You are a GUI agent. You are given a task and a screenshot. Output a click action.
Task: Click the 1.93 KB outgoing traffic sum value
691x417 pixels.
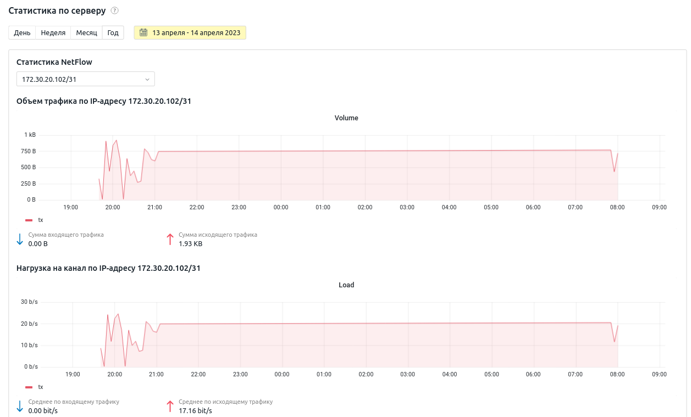tap(190, 243)
